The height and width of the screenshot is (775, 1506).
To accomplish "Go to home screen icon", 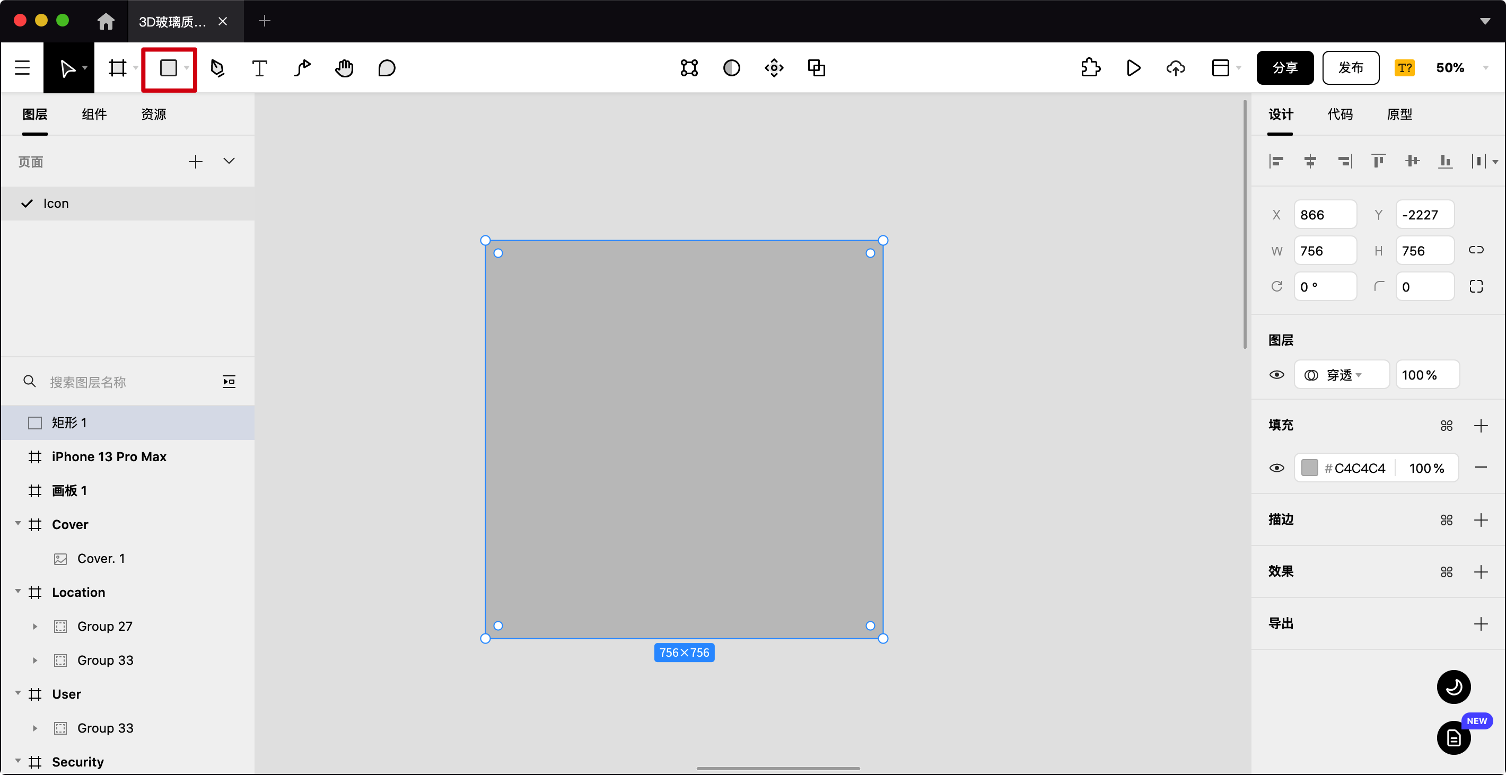I will (x=106, y=22).
